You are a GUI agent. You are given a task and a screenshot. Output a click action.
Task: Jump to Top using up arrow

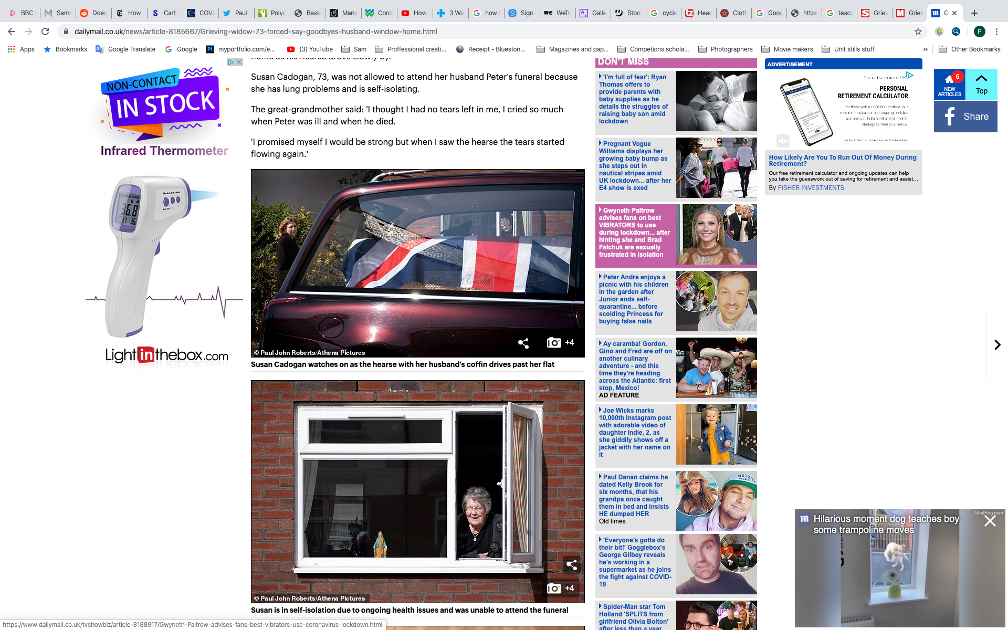981,84
